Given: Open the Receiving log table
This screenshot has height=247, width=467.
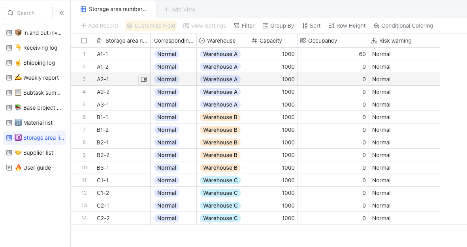Looking at the screenshot, I should pyautogui.click(x=34, y=48).
